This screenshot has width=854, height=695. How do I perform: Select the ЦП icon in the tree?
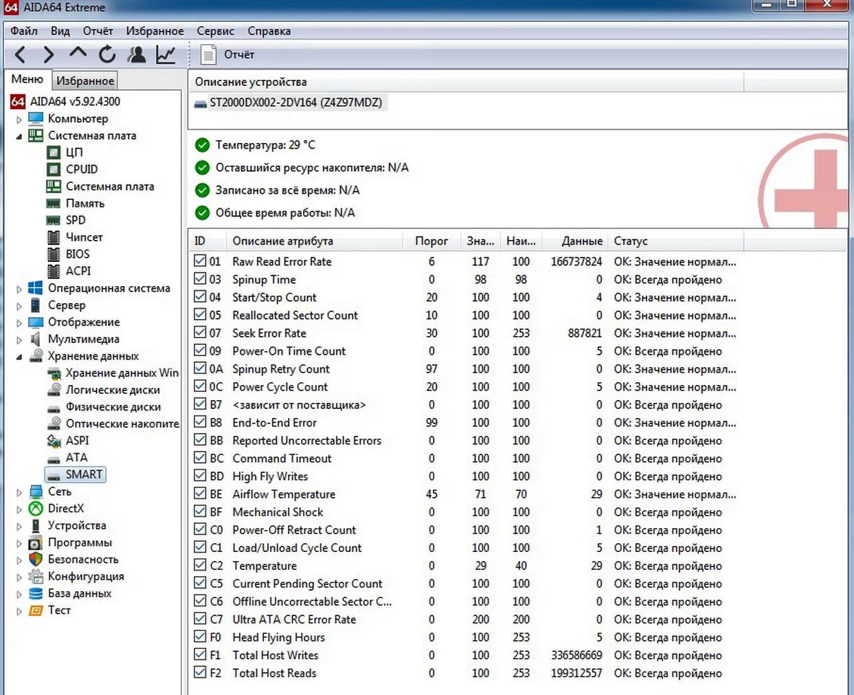54,152
